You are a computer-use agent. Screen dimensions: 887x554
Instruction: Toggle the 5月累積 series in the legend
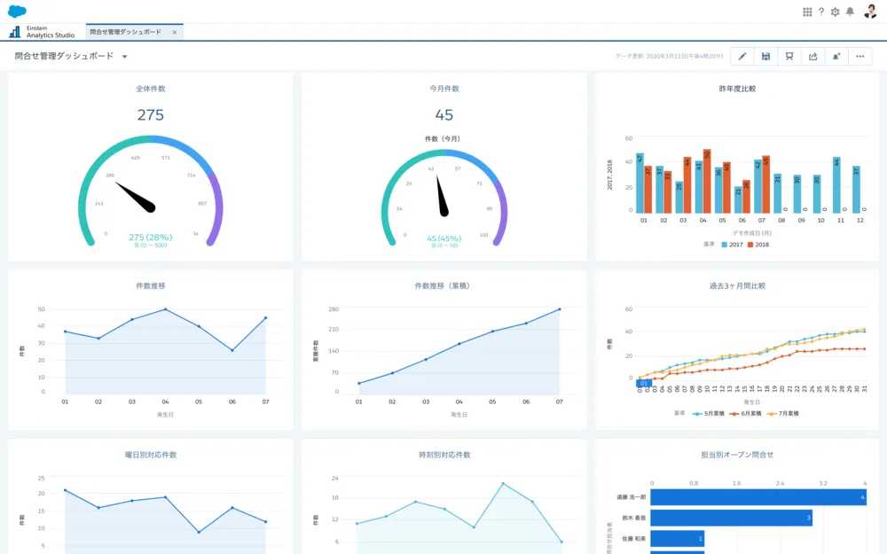point(709,413)
